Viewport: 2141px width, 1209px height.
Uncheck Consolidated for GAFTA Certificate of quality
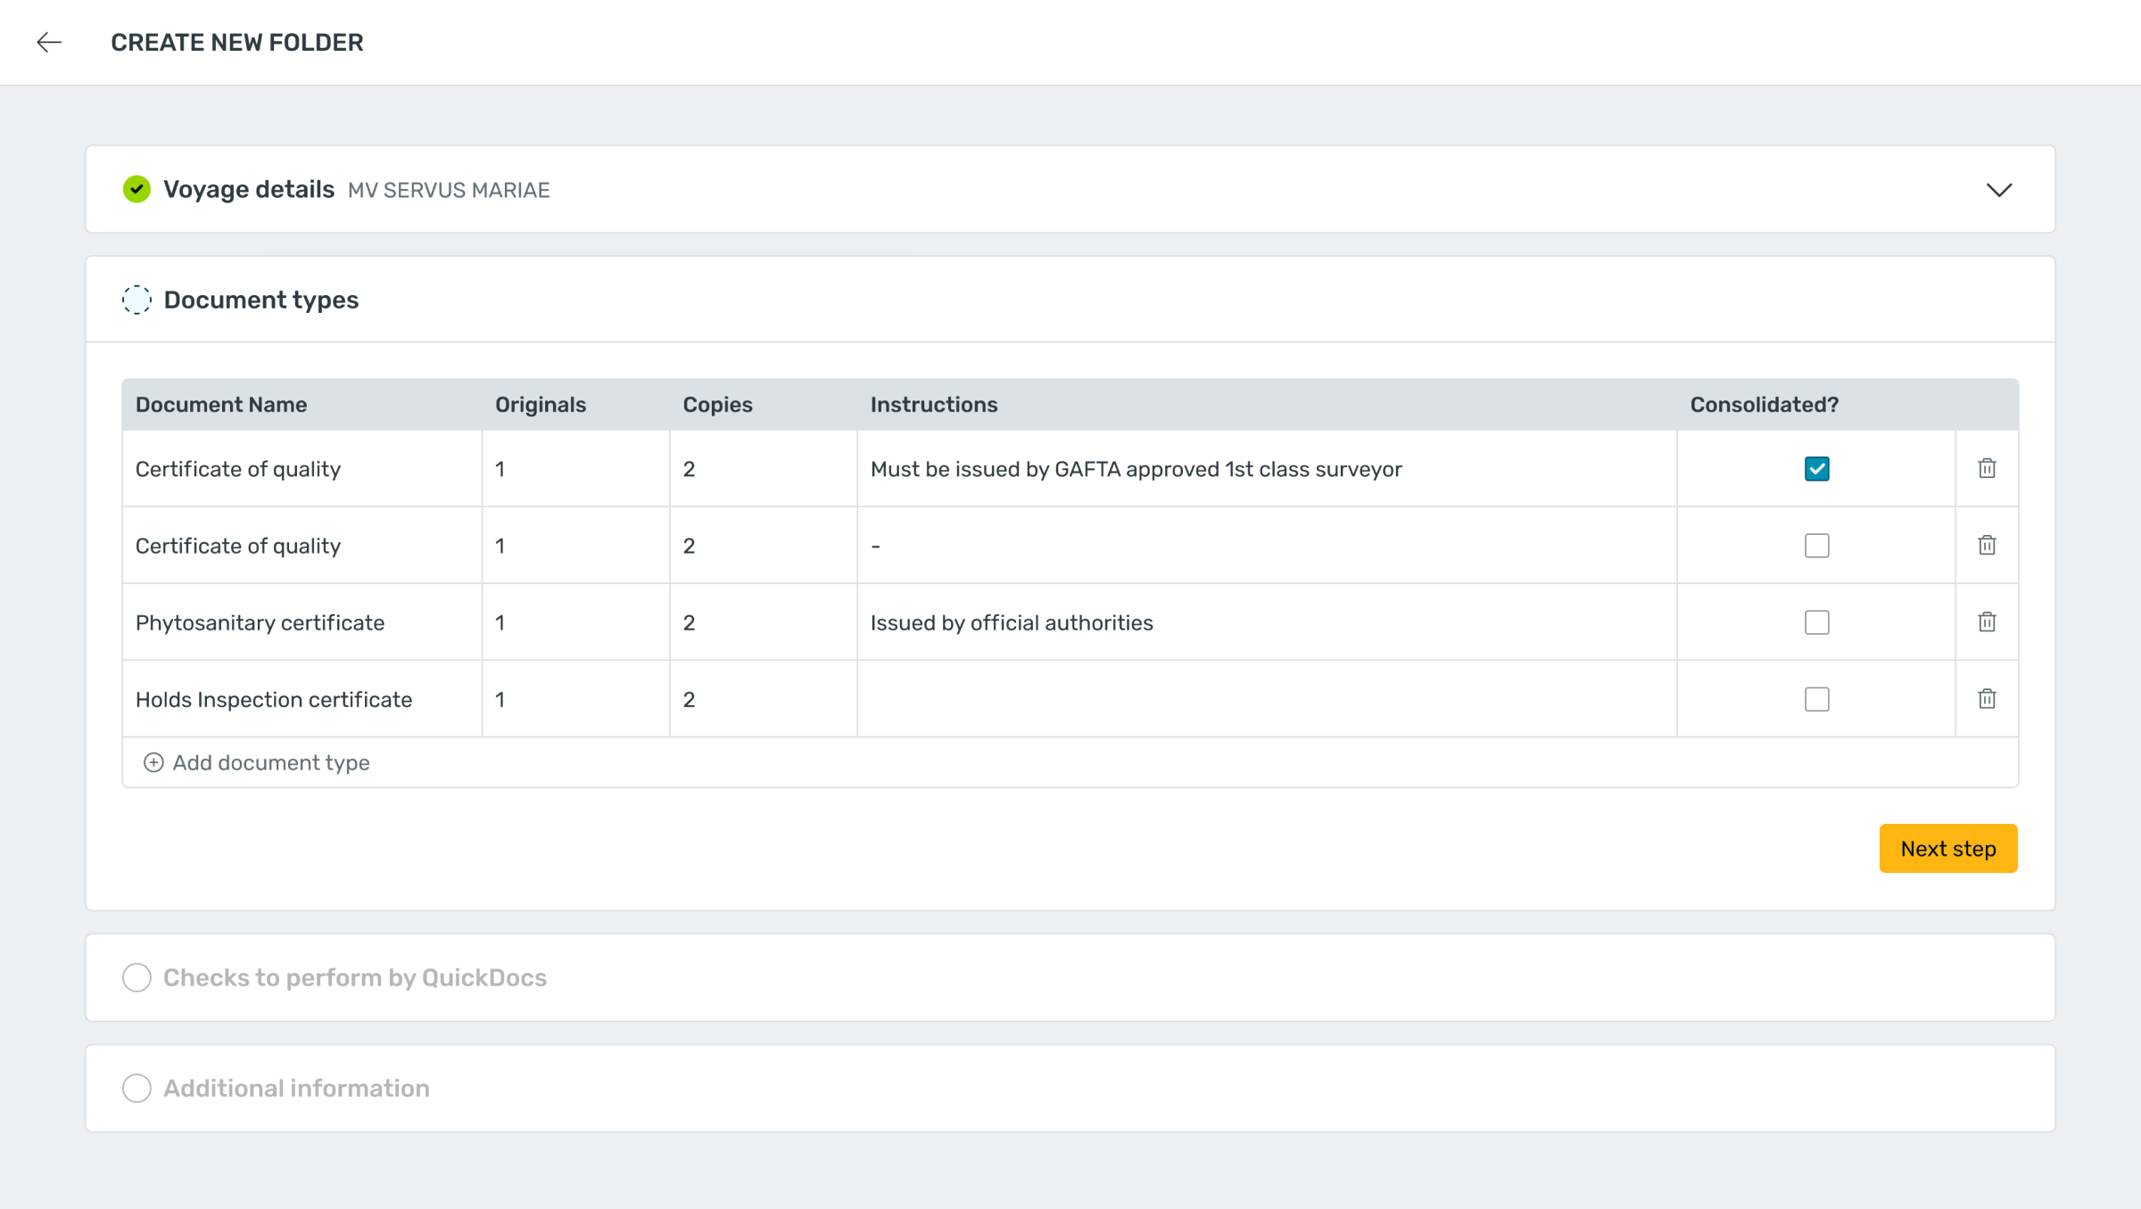pyautogui.click(x=1816, y=469)
